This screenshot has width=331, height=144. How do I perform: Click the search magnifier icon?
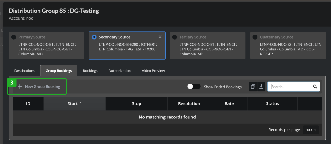click(x=315, y=87)
